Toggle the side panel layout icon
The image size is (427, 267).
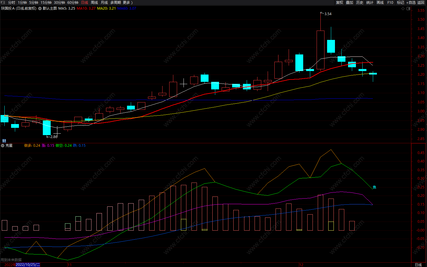pyautogui.click(x=408, y=8)
